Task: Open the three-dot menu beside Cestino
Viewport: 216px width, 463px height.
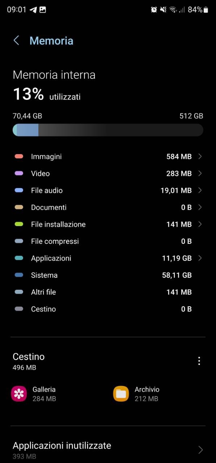Action: [199, 361]
